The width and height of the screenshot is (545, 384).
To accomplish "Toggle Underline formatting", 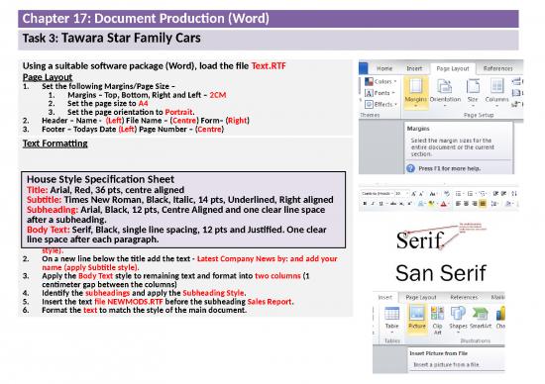I will pyautogui.click(x=381, y=204).
